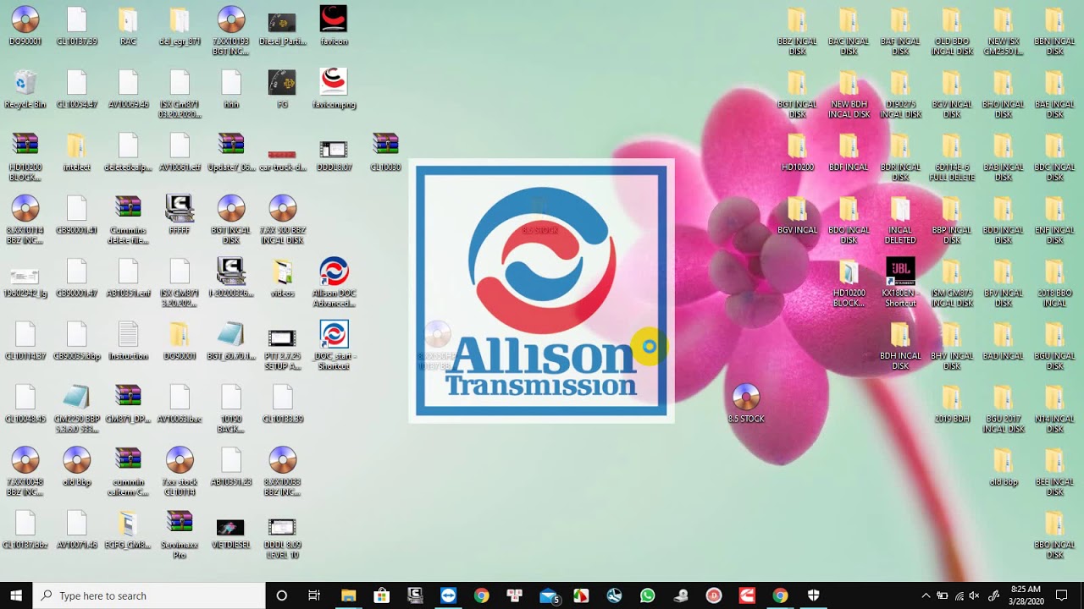Select the Servimaxx Pro archive
Image resolution: width=1084 pixels, height=609 pixels.
(x=180, y=535)
